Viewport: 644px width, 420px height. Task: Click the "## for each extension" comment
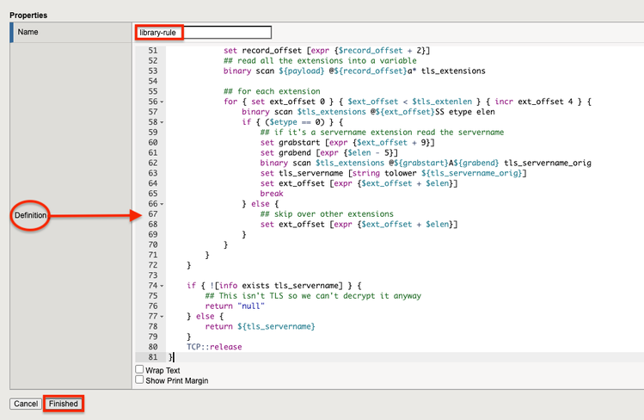pyautogui.click(x=272, y=91)
